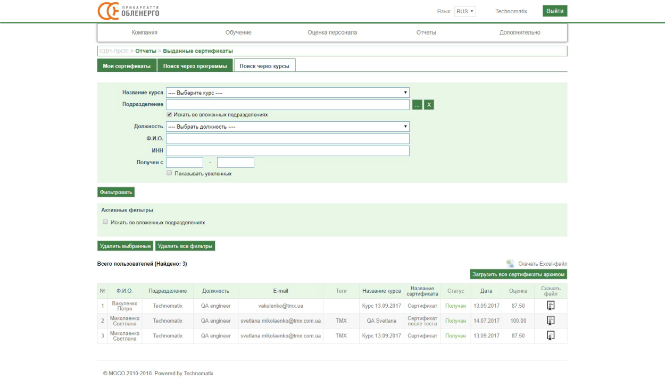665x379 pixels.
Task: Open department picker with the "..." button
Action: (x=417, y=105)
